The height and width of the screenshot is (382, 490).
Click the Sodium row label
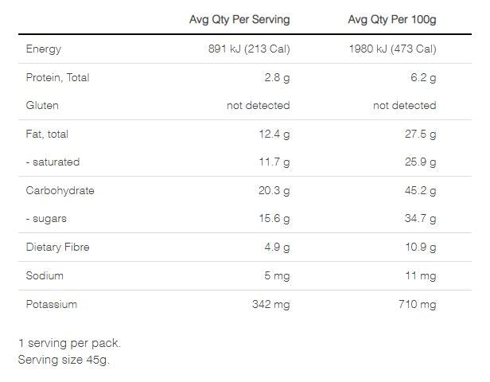[x=45, y=275]
